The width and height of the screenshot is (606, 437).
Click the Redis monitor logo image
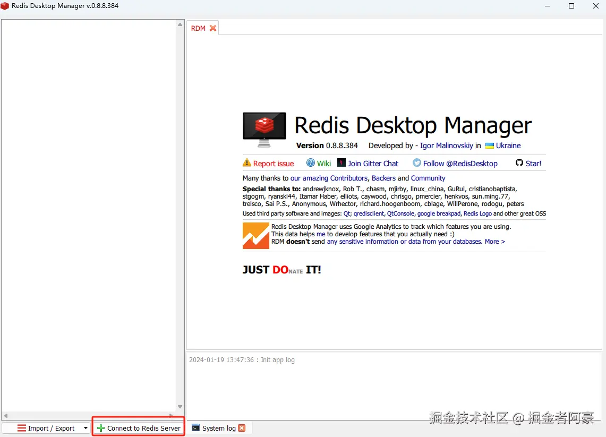[264, 130]
